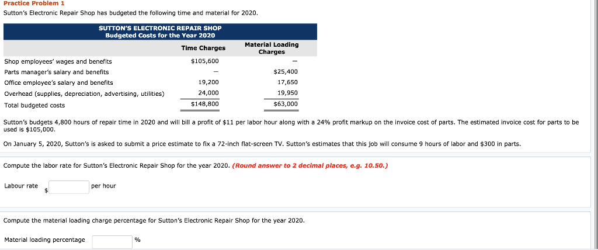598x250 pixels.
Task: Click the $105,600 shop wages value
Action: click(x=205, y=61)
